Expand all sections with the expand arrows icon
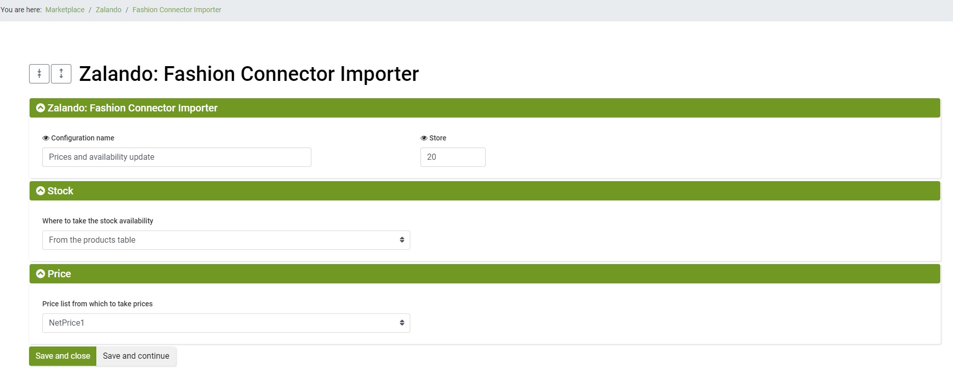The height and width of the screenshot is (376, 953). pyautogui.click(x=61, y=74)
